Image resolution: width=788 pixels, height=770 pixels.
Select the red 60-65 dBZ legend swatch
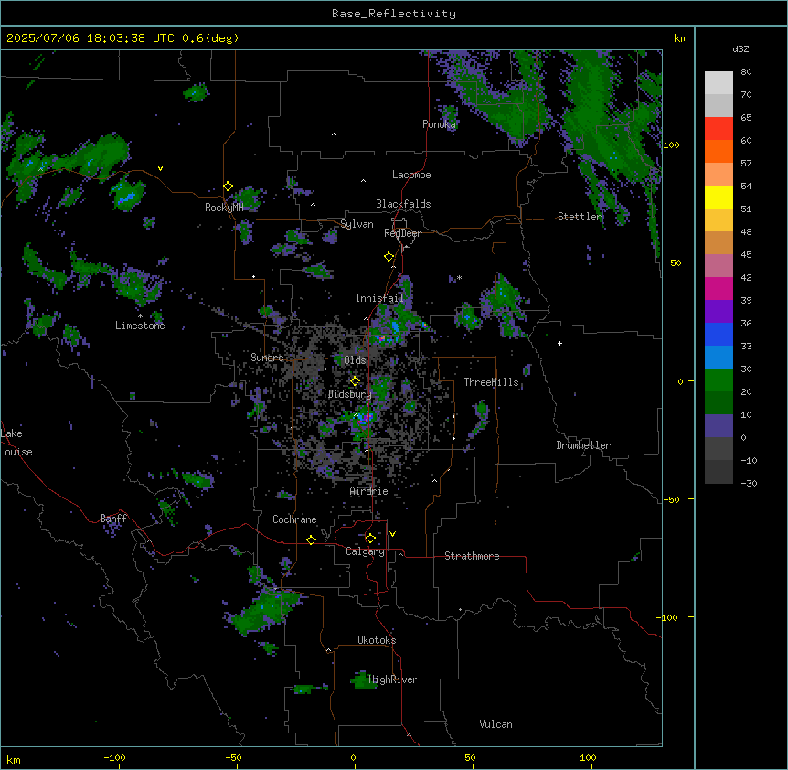[x=719, y=129]
